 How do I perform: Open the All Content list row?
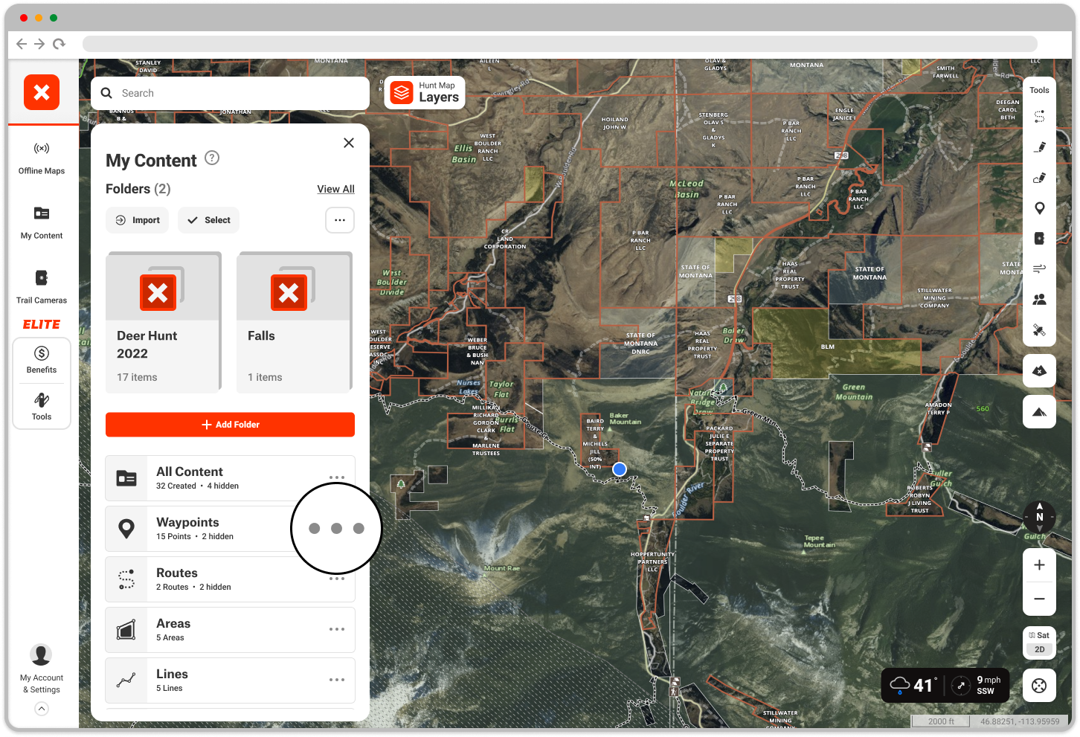tap(230, 478)
